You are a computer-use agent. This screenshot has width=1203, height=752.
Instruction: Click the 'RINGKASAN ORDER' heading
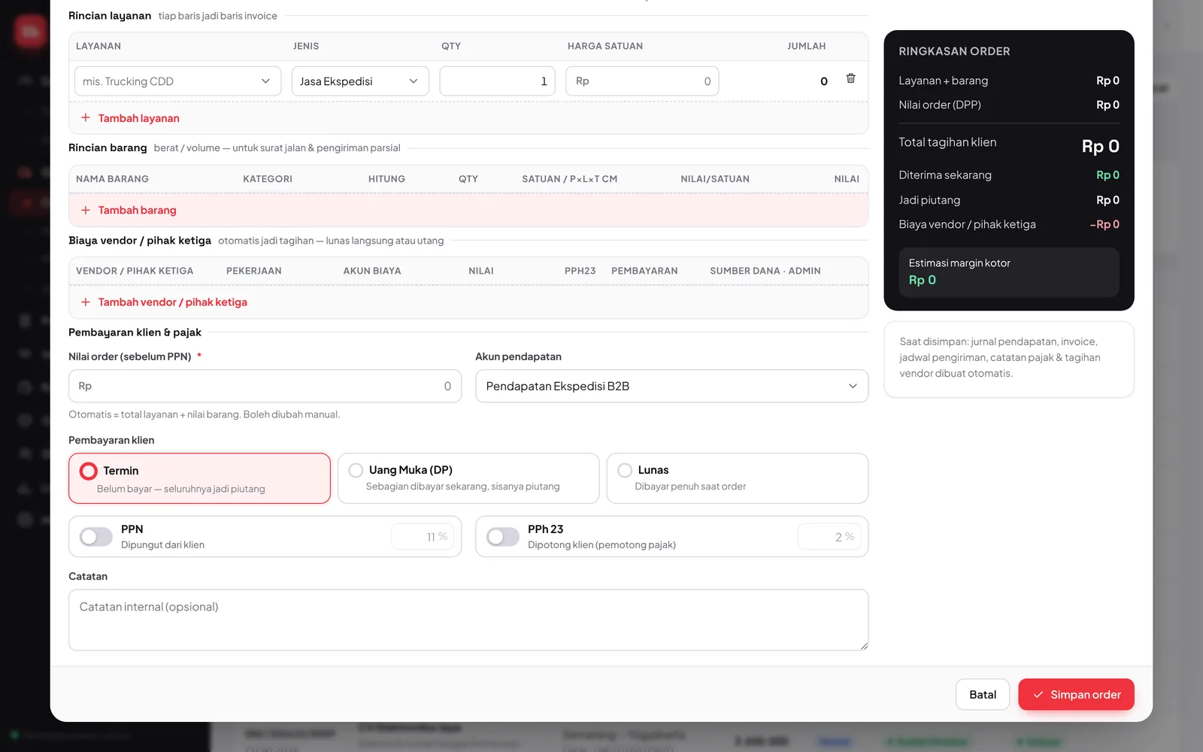(954, 51)
